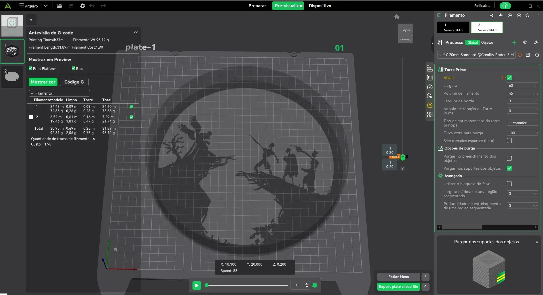Viewport: 543px width, 295px height.
Task: Open preferences via the top gear icon
Action: point(82,6)
